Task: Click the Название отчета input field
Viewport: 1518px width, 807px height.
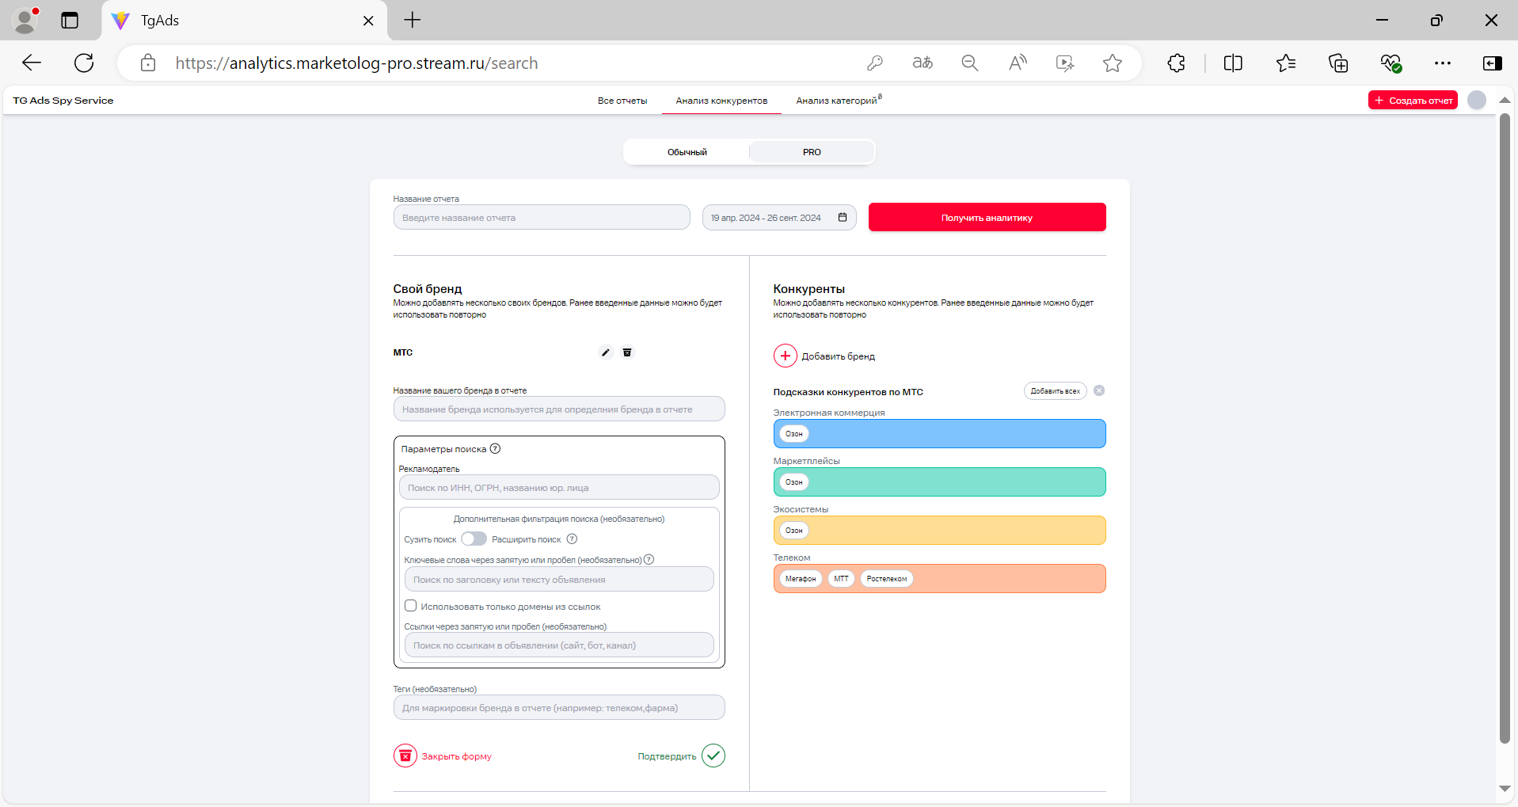Action: click(542, 217)
